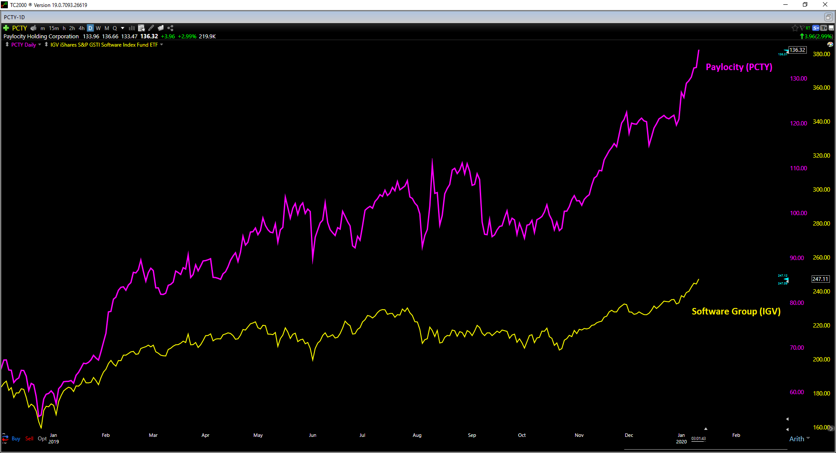Switch to the Quarterly Q timeframe

115,28
